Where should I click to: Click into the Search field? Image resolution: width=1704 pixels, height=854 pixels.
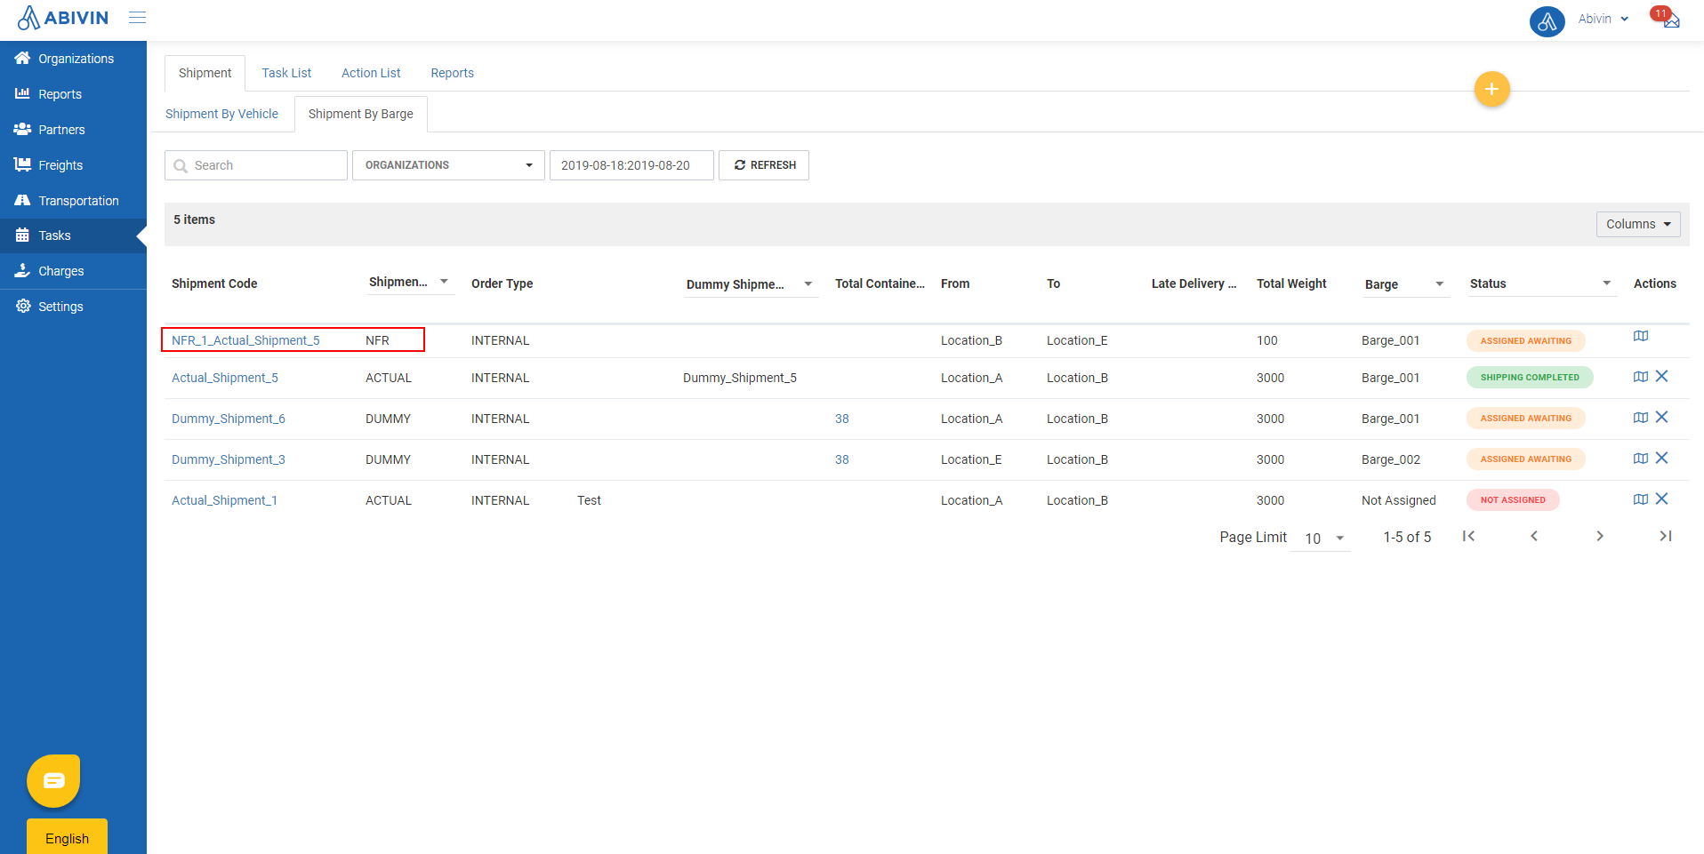[x=256, y=165]
